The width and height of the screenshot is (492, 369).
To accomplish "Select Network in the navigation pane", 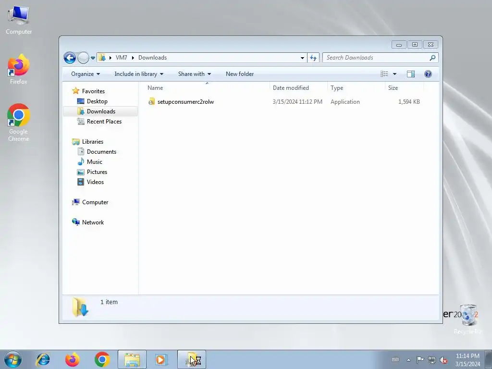I will coord(93,222).
